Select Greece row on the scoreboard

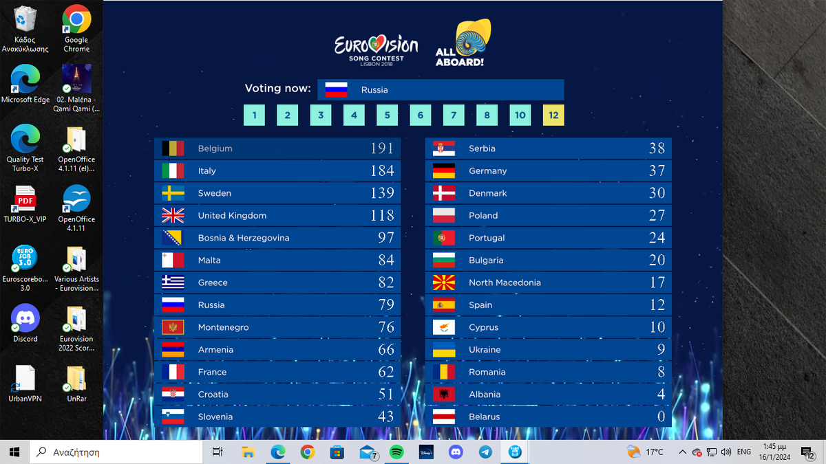coord(277,283)
